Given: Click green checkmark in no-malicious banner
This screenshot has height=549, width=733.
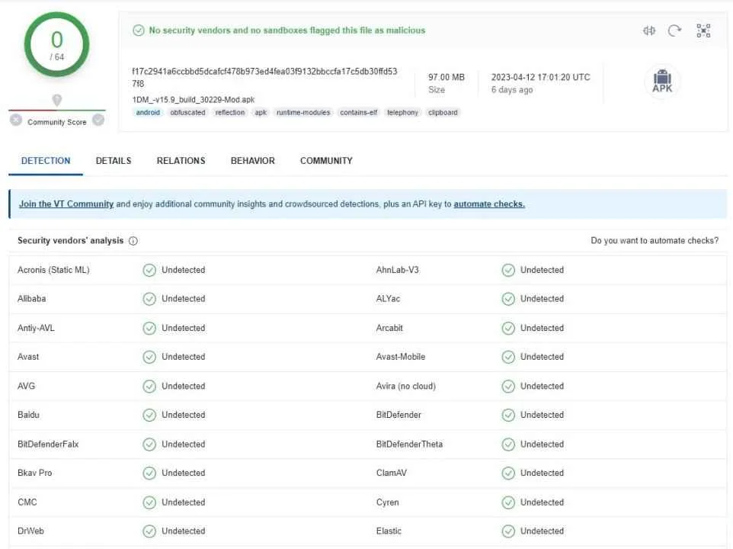Looking at the screenshot, I should pyautogui.click(x=139, y=30).
